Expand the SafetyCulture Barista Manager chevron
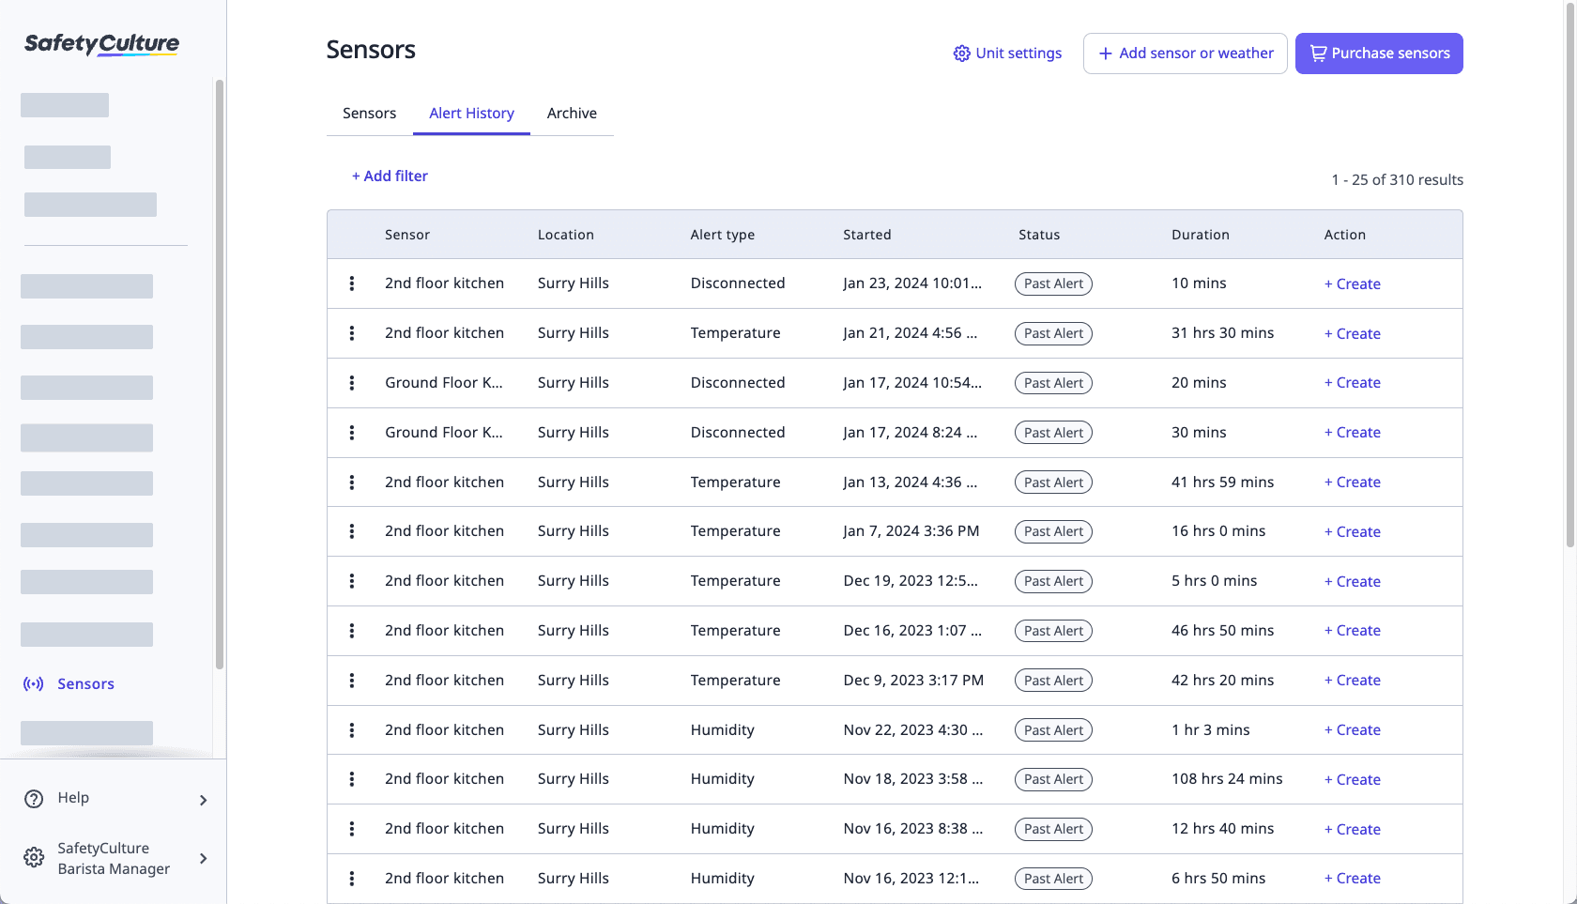This screenshot has width=1577, height=904. click(x=203, y=857)
